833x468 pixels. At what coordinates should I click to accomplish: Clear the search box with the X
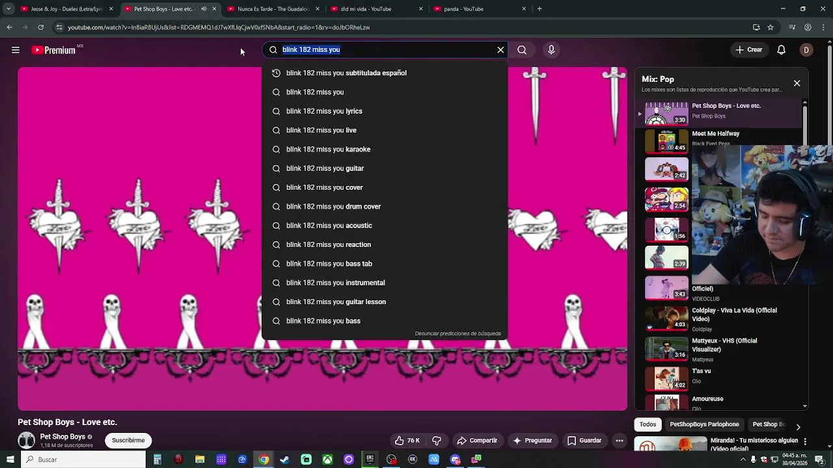point(500,49)
